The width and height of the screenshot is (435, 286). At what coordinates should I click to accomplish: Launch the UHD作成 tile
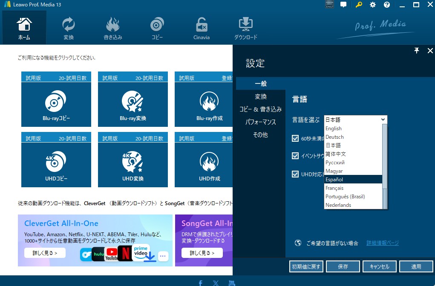pyautogui.click(x=204, y=160)
